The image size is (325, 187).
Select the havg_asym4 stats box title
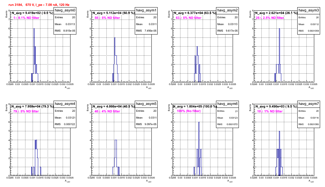pos(65,104)
